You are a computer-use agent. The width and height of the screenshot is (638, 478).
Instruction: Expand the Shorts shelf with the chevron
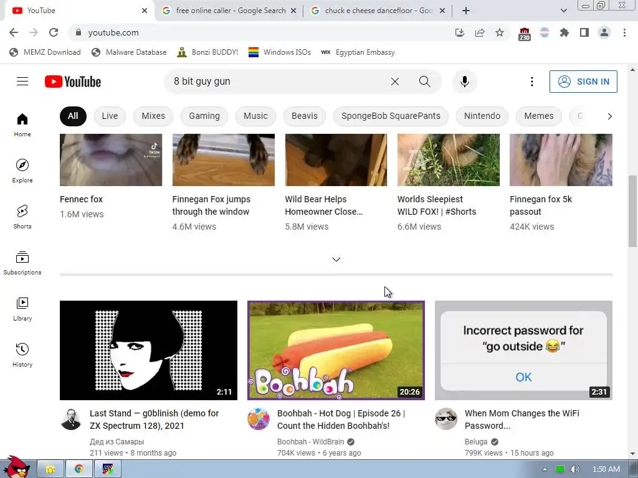coord(336,260)
